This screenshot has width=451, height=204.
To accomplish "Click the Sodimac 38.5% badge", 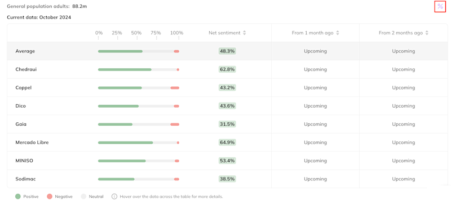I will 227,179.
